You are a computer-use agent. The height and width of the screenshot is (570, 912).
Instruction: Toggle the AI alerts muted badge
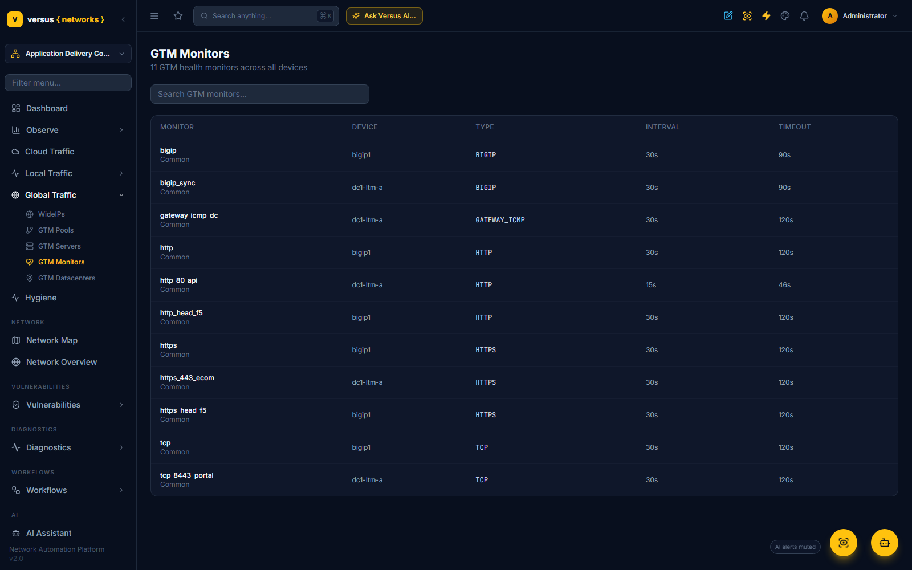pos(795,547)
